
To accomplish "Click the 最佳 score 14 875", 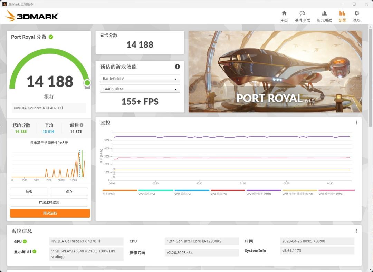I will 76,131.
